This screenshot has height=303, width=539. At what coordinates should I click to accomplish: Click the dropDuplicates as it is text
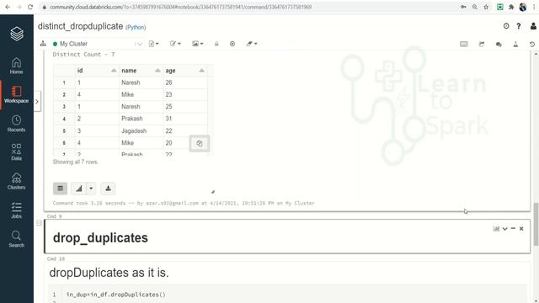pyautogui.click(x=109, y=273)
